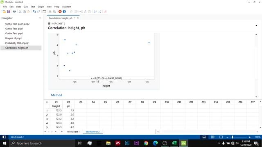262x147 pixels.
Task: Click the zoom slider handle in status bar
Action: pos(233,137)
